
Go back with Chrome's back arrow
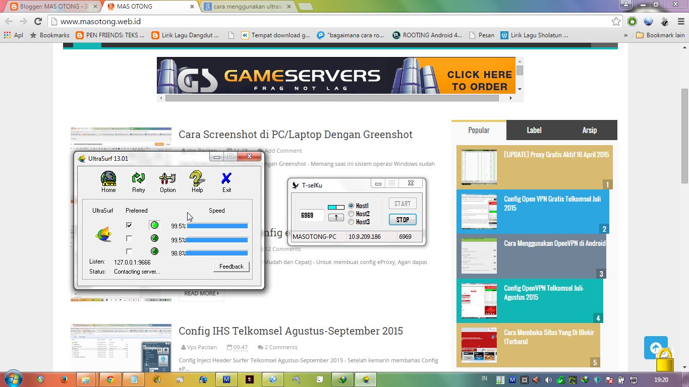9,21
